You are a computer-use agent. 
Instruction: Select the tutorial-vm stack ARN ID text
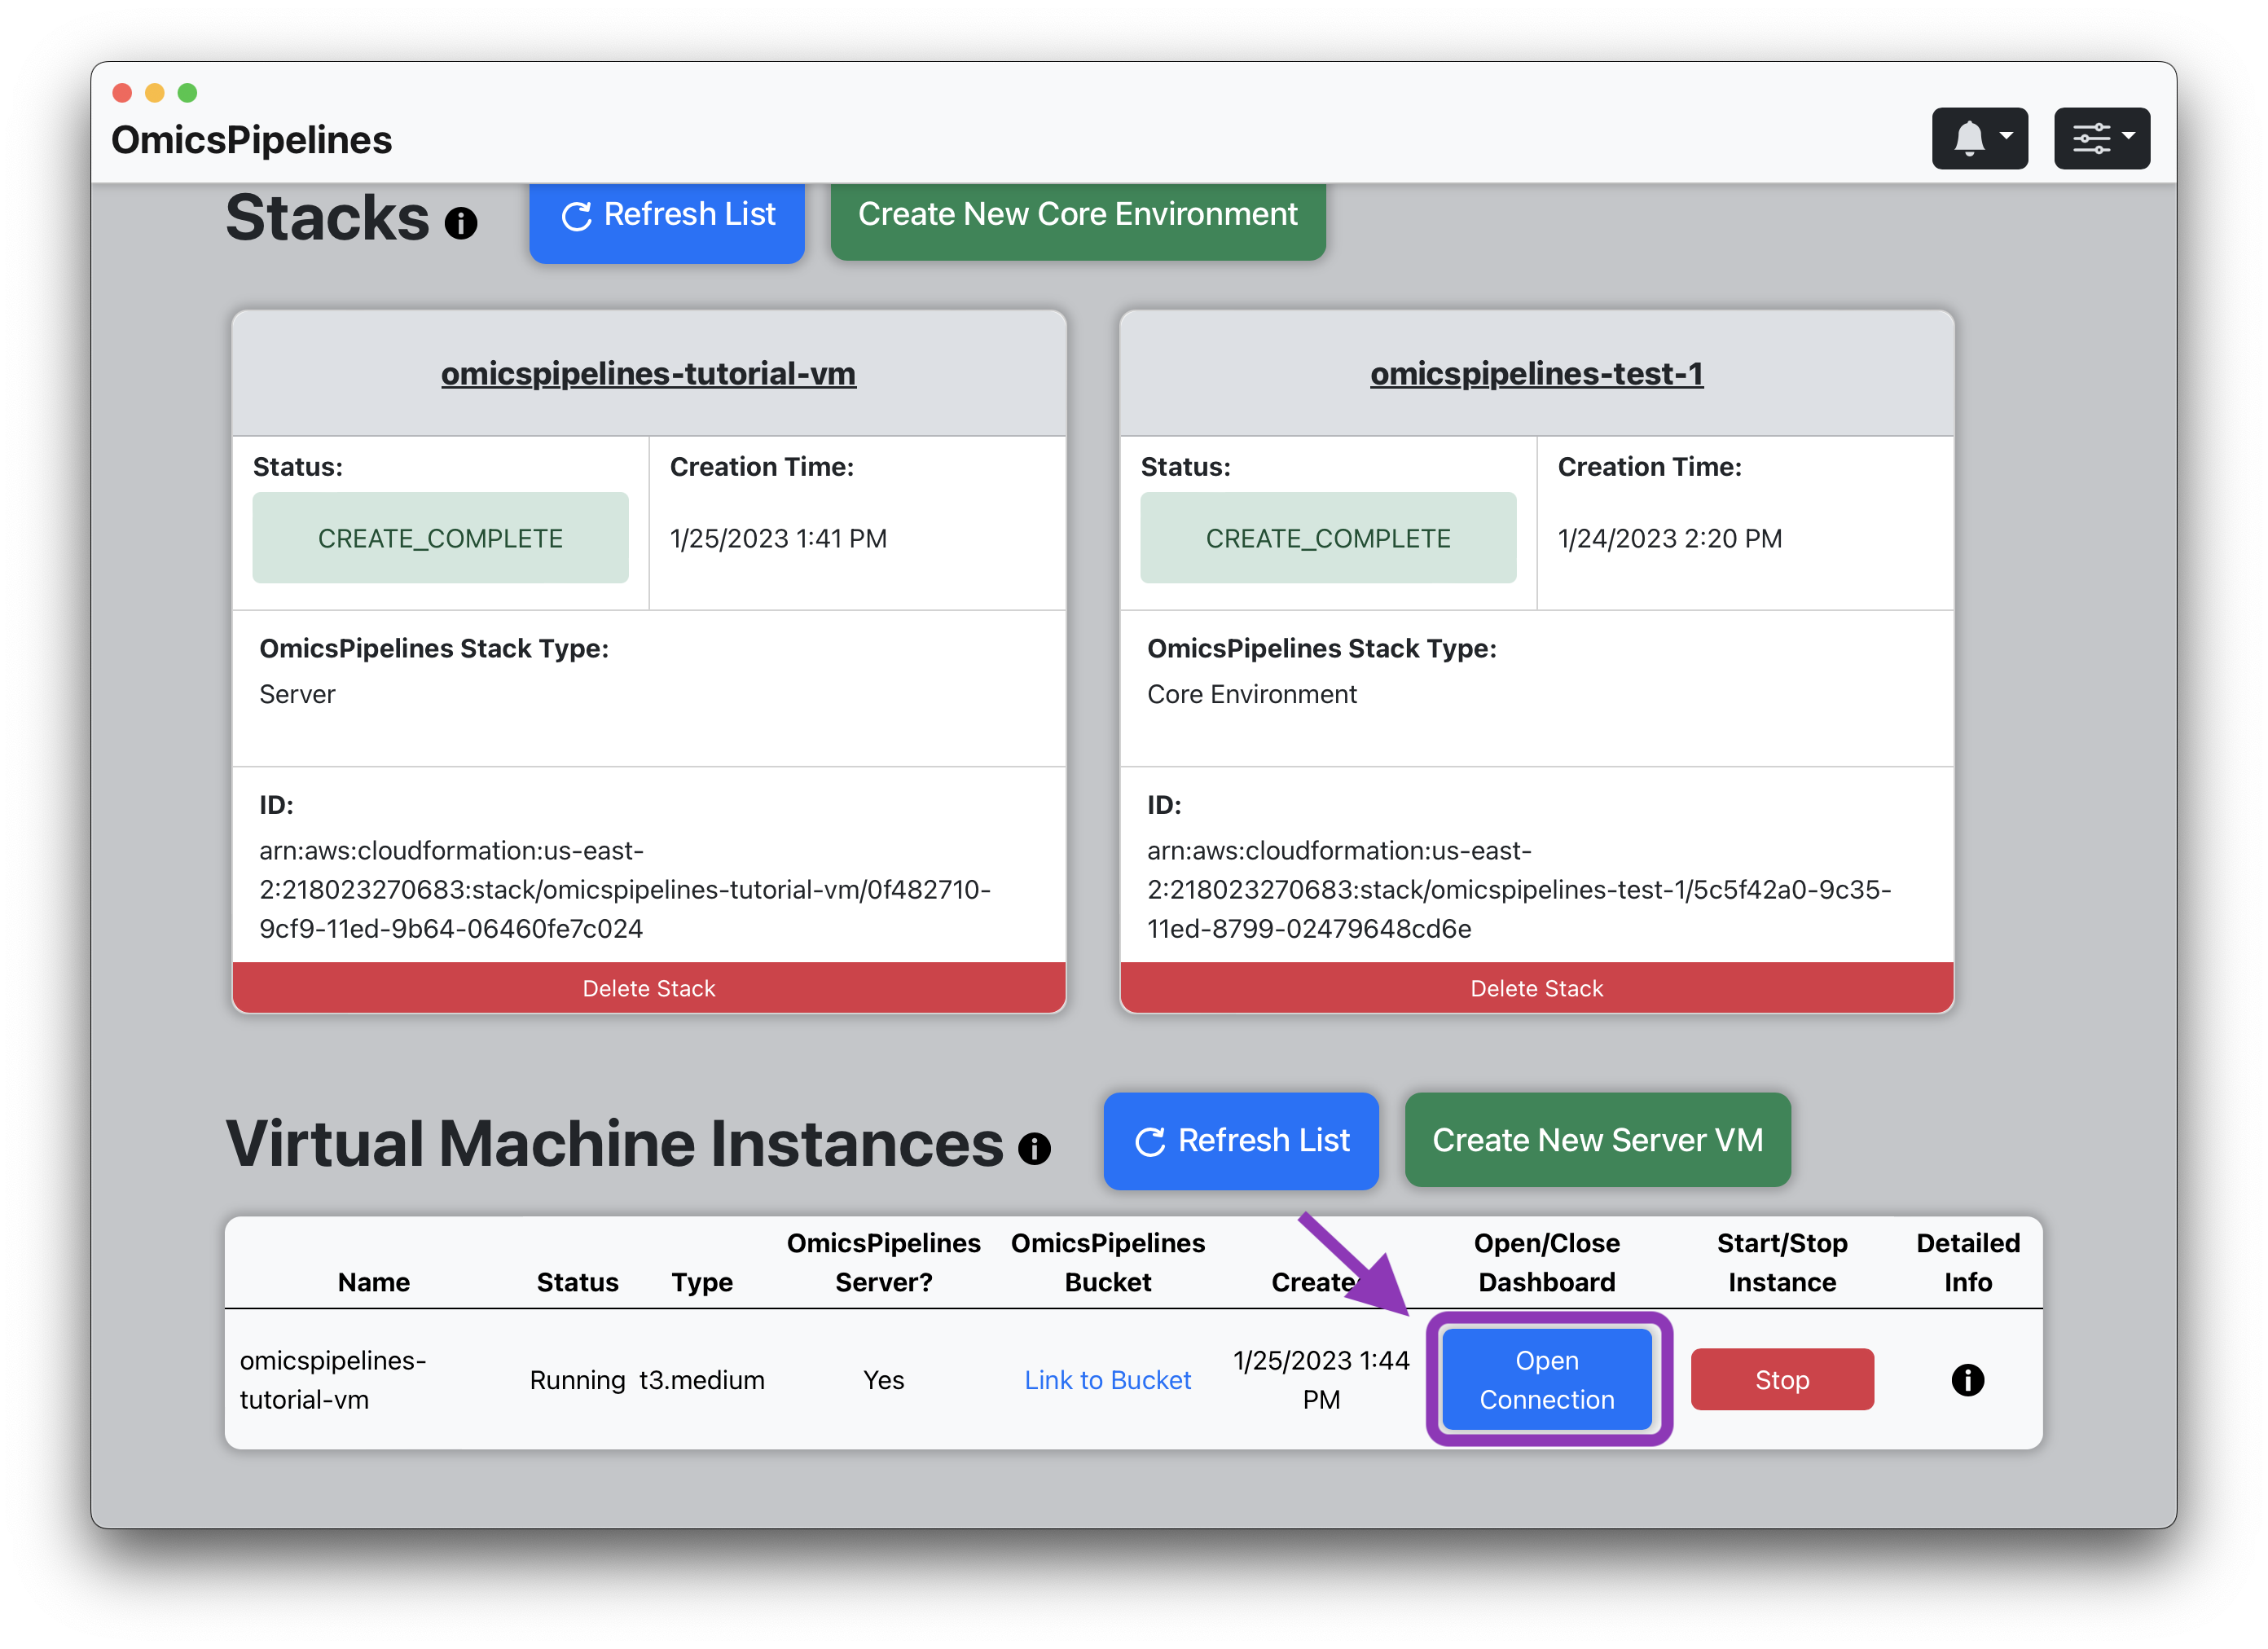625,890
